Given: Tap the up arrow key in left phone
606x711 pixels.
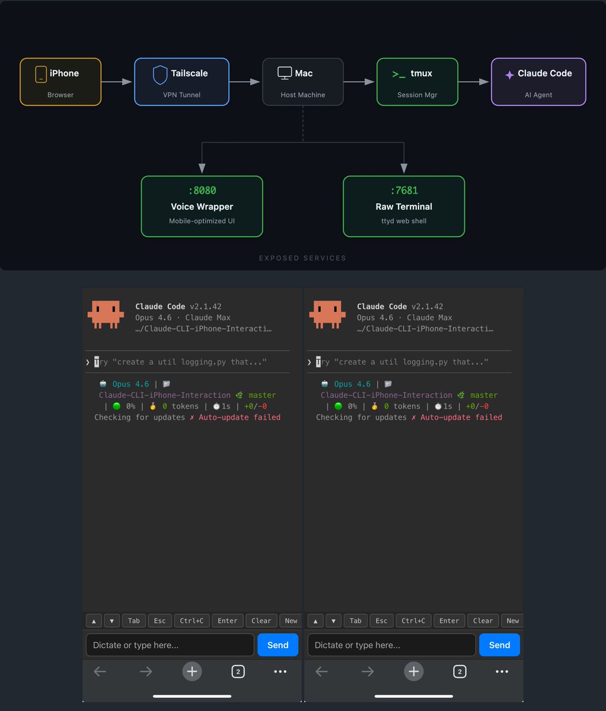Looking at the screenshot, I should [x=94, y=621].
